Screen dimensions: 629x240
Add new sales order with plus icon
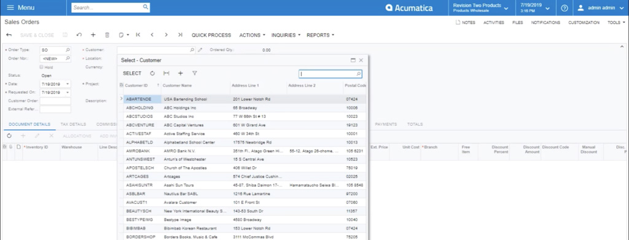click(93, 35)
